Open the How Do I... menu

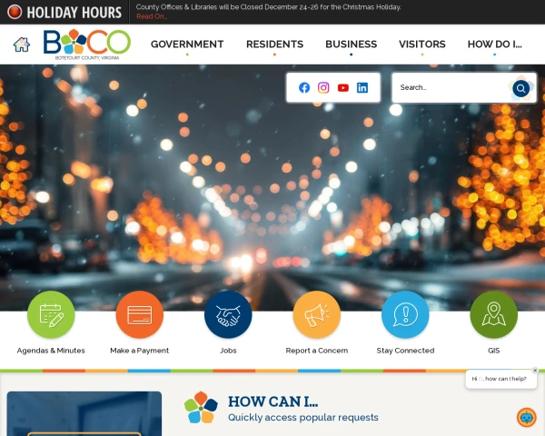(x=495, y=45)
